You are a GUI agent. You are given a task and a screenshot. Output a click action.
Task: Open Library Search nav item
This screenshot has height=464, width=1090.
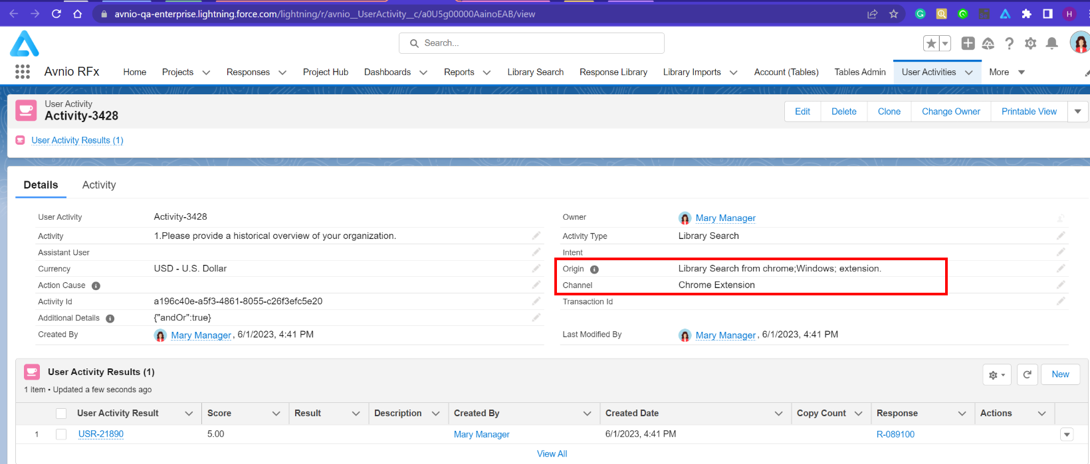[535, 72]
